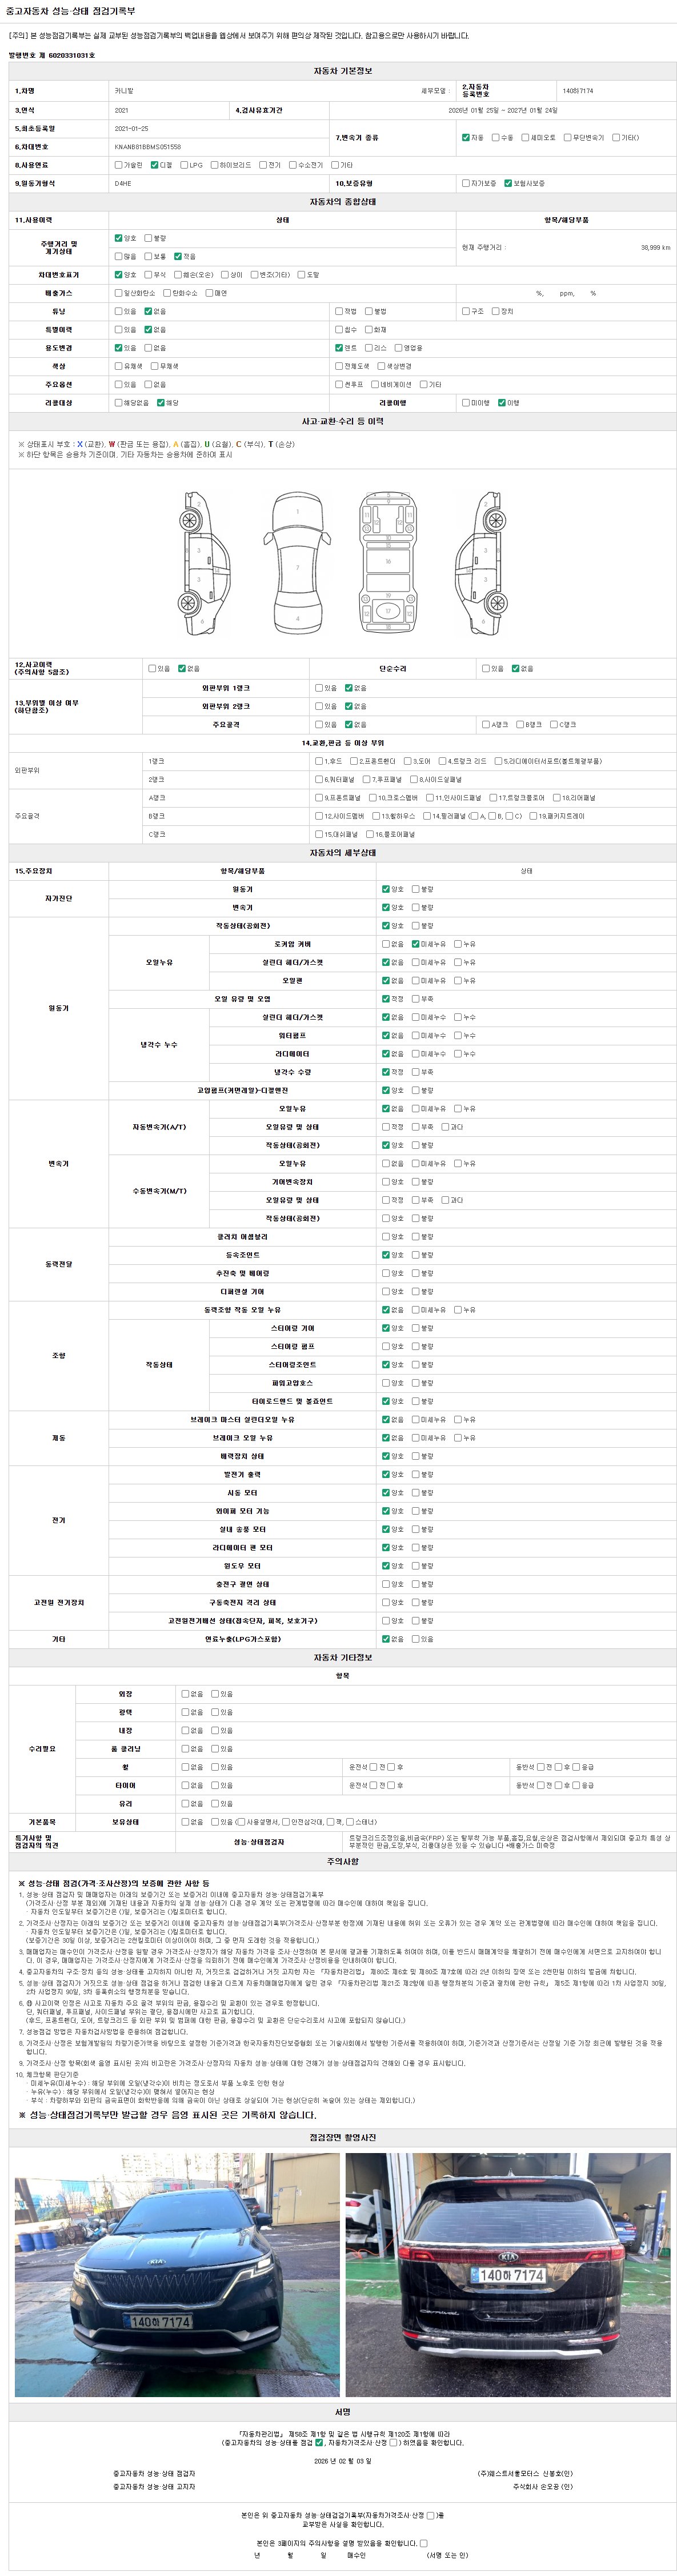
Task: Check the 1.후드 outer panel checkbox
Action: (319, 761)
